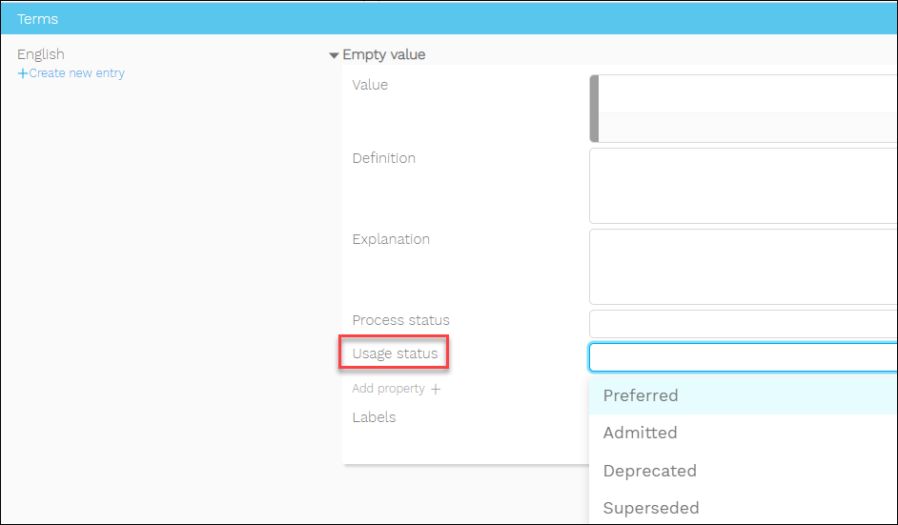Collapse the Empty value section triangle

coord(334,55)
